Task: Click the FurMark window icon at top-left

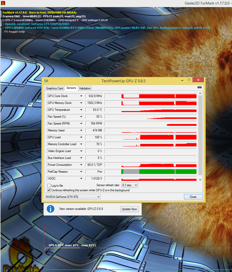Action: coord(3,3)
